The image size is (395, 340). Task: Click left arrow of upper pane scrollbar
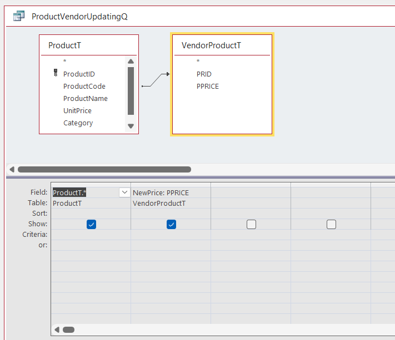(12, 169)
